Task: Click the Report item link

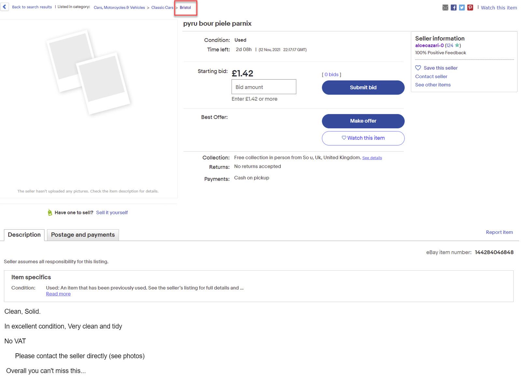Action: (x=499, y=232)
